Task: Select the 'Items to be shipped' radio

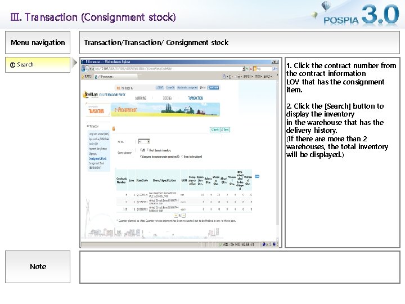Action: point(182,157)
